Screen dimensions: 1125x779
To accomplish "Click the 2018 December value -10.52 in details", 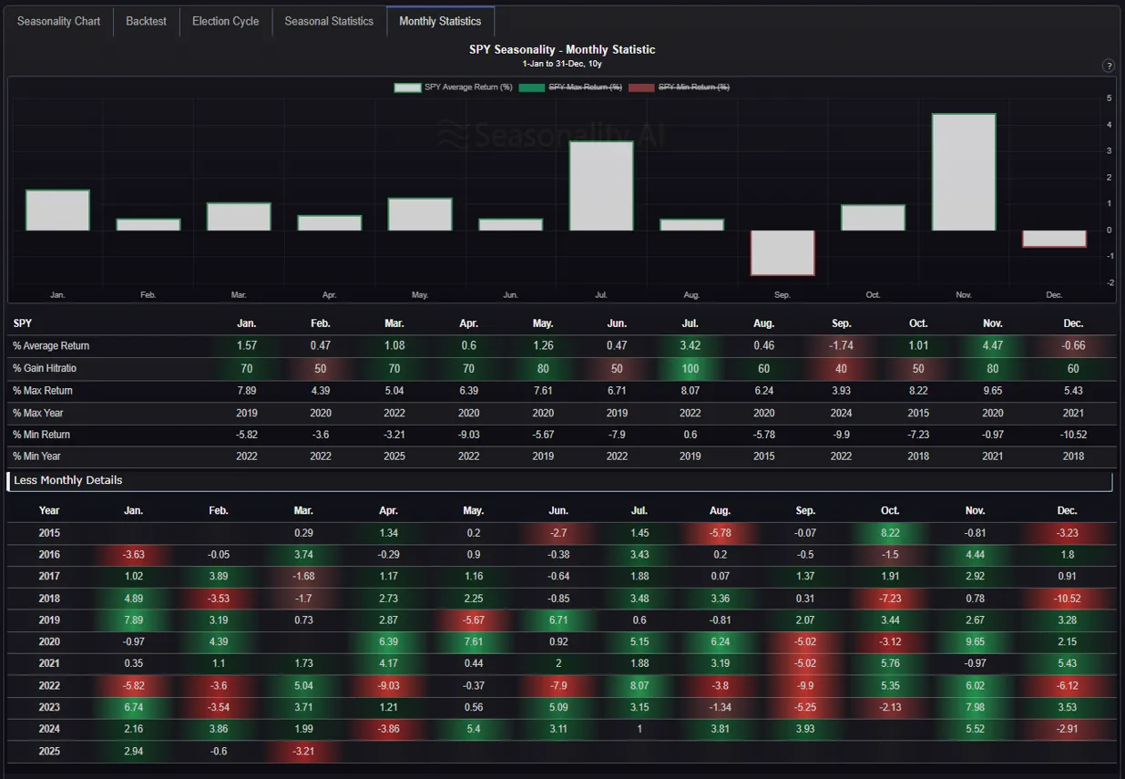I will click(x=1068, y=599).
